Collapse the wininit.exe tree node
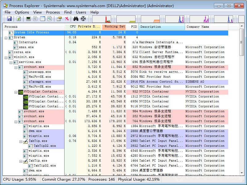247x185 pixels. coord(6,58)
